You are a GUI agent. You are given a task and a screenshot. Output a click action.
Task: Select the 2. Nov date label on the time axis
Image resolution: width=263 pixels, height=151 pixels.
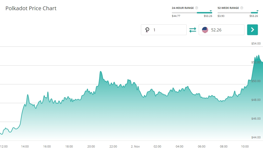[x=135, y=146]
